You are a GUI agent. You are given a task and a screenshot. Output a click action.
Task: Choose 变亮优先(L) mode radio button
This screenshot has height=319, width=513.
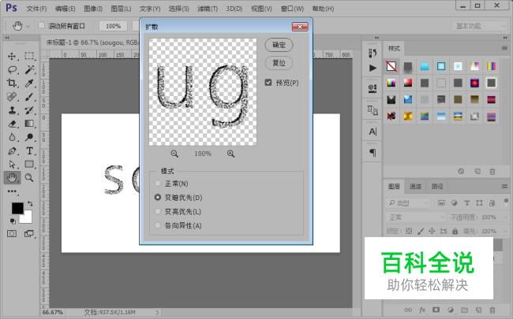(158, 211)
